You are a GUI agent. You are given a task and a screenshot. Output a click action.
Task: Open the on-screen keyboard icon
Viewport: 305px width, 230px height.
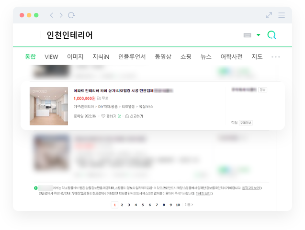pos(247,35)
